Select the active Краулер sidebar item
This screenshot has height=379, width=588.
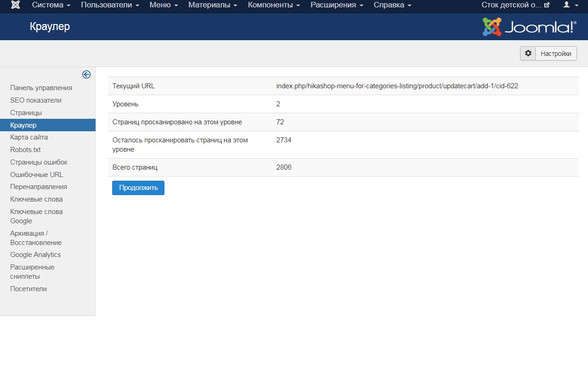point(48,125)
